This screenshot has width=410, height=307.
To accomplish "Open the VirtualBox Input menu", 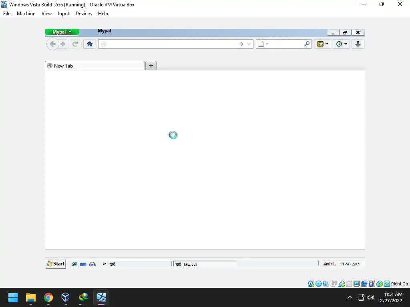I will (x=64, y=14).
